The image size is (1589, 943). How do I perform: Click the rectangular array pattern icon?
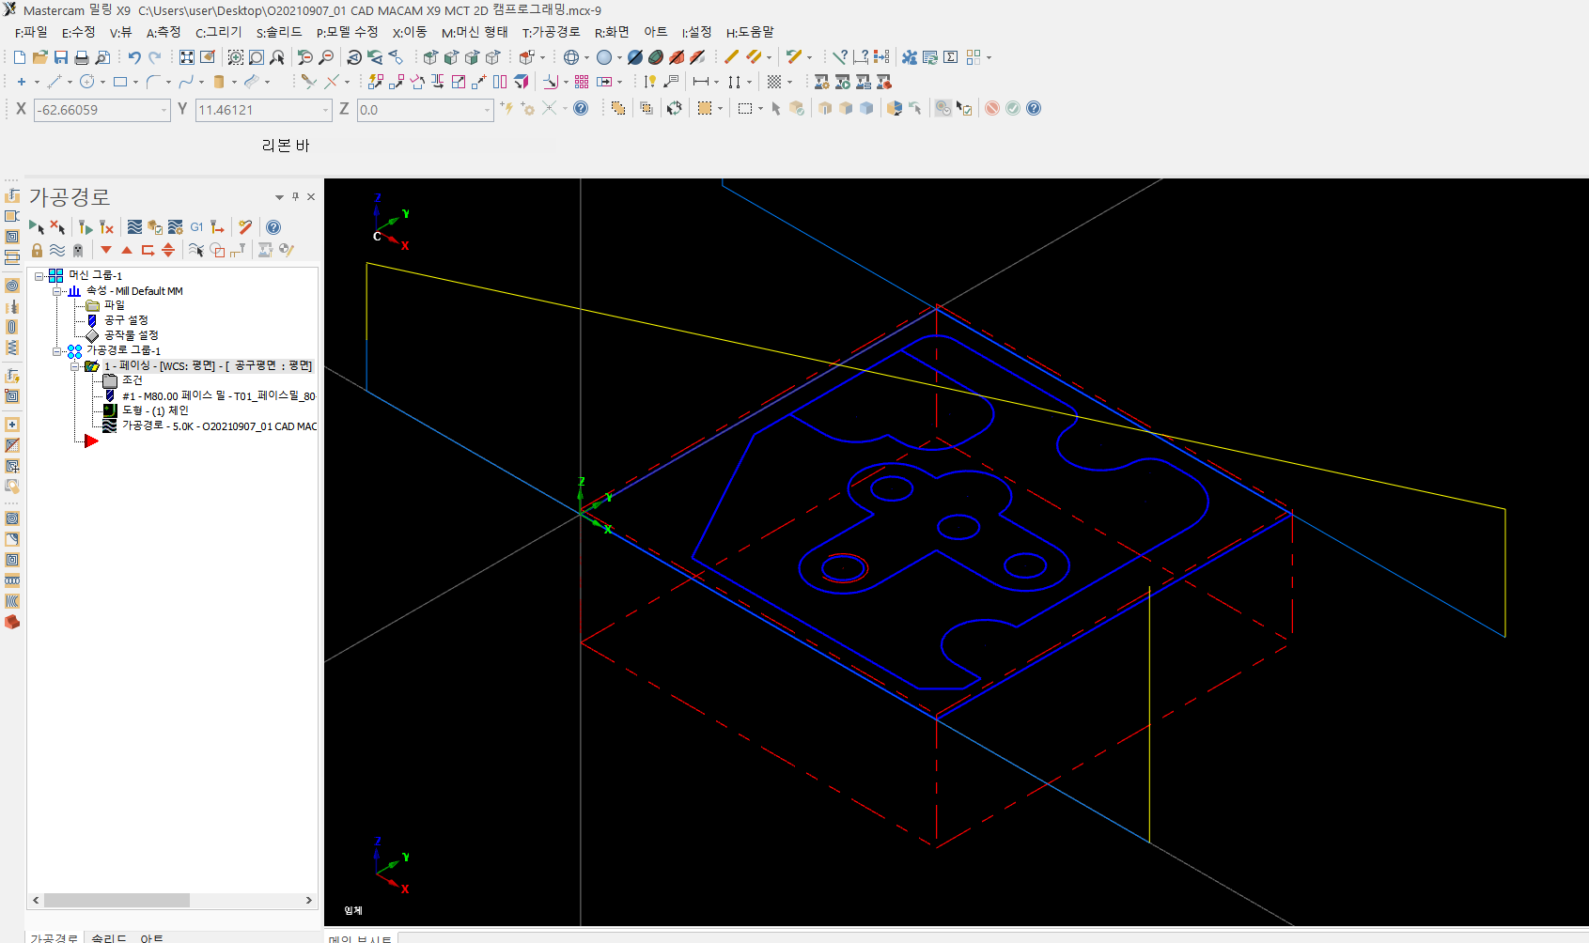[582, 82]
